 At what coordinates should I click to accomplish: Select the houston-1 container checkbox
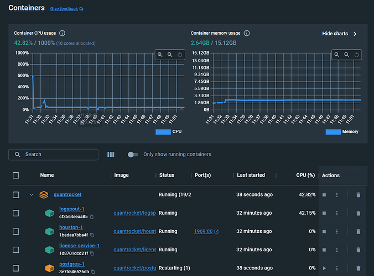[x=16, y=231]
